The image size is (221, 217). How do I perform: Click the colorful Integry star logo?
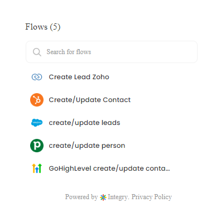103,197
